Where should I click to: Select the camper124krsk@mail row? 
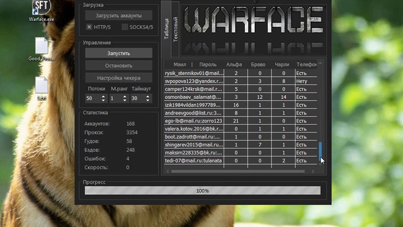[x=241, y=89]
